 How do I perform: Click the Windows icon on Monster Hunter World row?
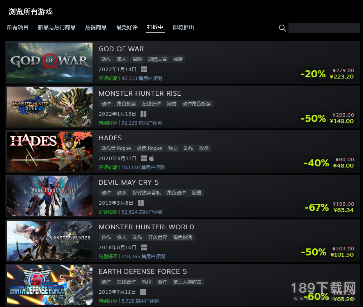coord(144,248)
